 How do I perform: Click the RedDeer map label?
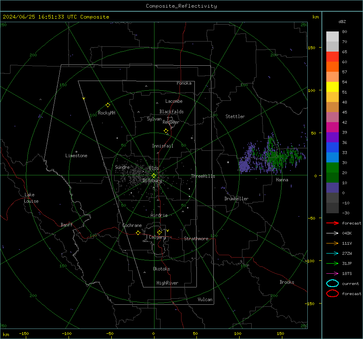tap(171, 122)
